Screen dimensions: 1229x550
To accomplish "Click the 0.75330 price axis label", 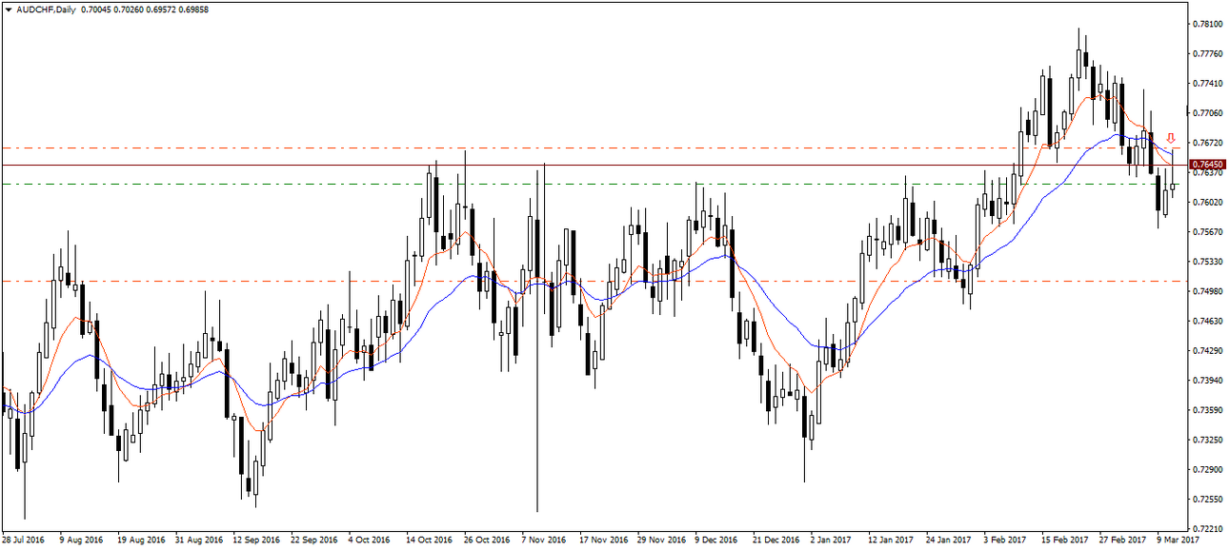I will tap(1208, 262).
